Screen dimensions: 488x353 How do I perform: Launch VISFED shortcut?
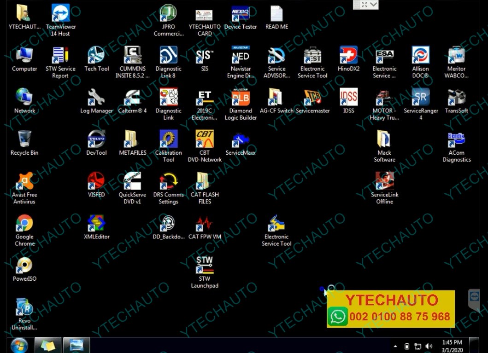pyautogui.click(x=96, y=185)
